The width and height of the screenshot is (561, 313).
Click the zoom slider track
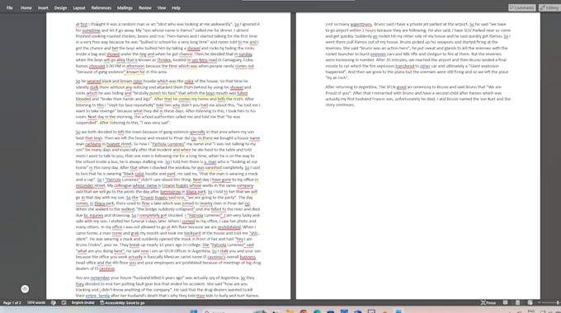(x=552, y=303)
